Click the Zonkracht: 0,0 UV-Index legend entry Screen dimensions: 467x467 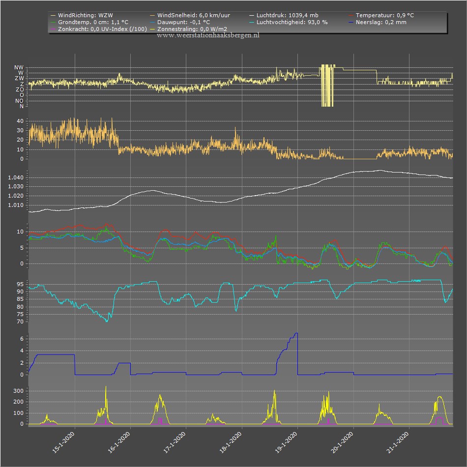point(99,29)
